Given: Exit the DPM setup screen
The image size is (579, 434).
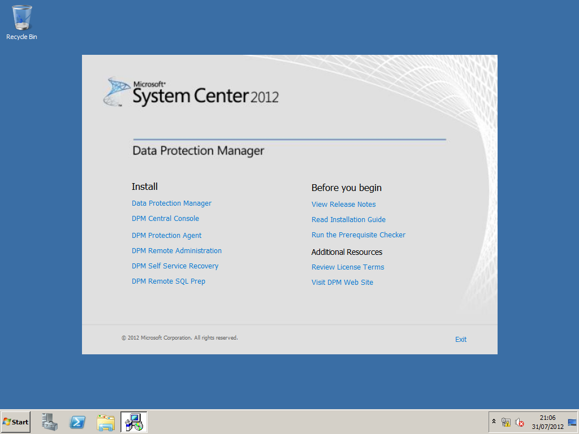Looking at the screenshot, I should coord(460,340).
